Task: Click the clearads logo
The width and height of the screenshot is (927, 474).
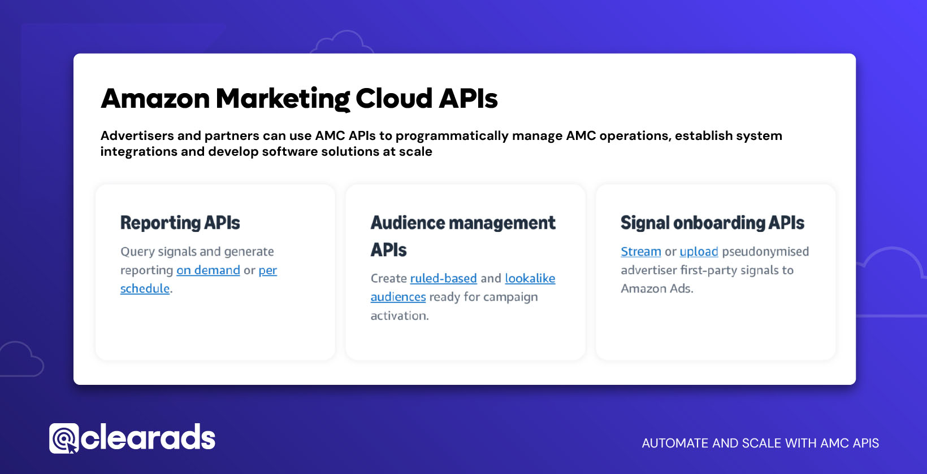Action: (132, 438)
